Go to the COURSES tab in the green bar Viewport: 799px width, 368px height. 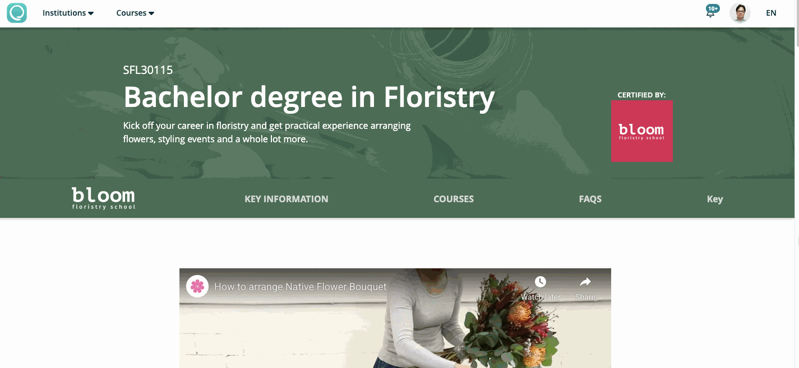(454, 199)
